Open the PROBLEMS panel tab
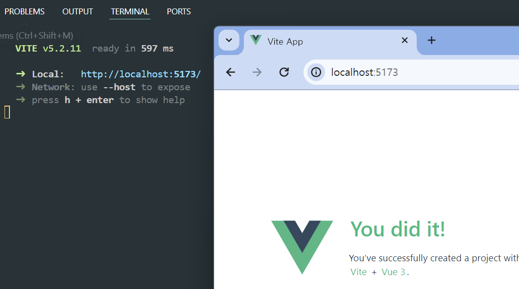 [24, 11]
